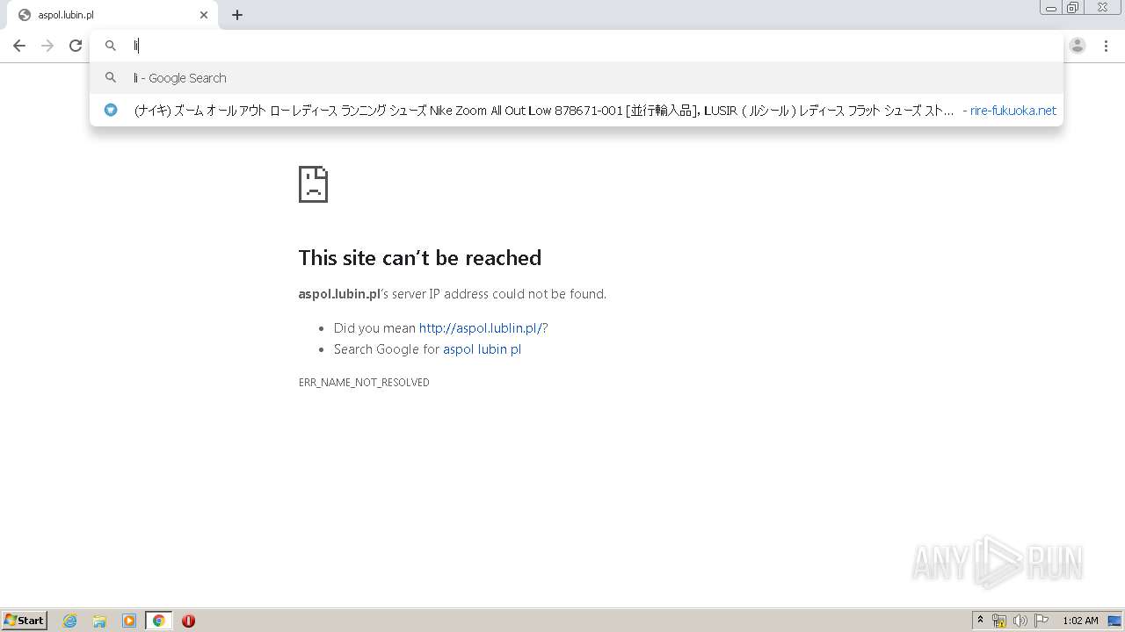This screenshot has width=1125, height=632.
Task: Click the search magnifier icon in the address bar
Action: [x=111, y=46]
